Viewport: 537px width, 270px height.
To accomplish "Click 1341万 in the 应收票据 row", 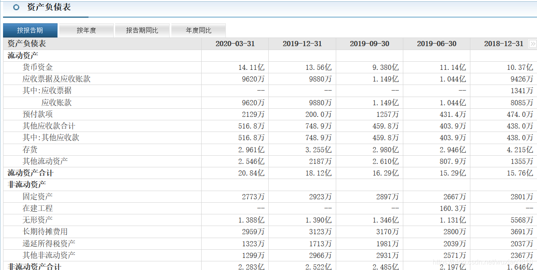I will pos(522,91).
